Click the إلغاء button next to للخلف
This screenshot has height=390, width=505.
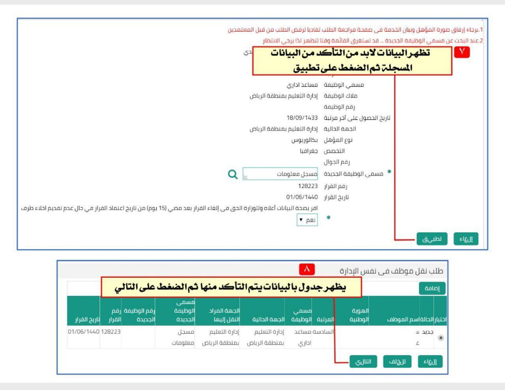(431, 361)
